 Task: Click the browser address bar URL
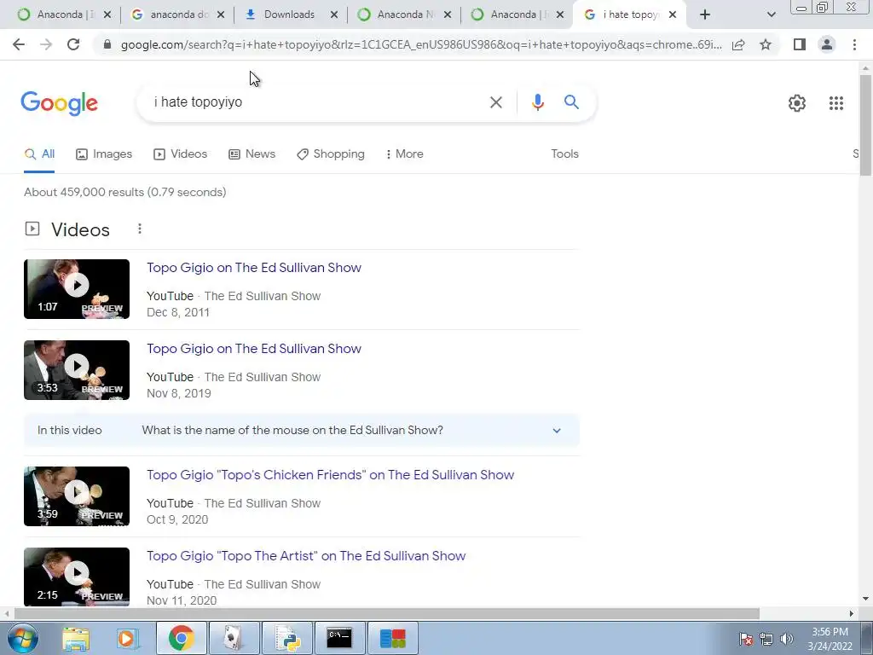[x=421, y=44]
